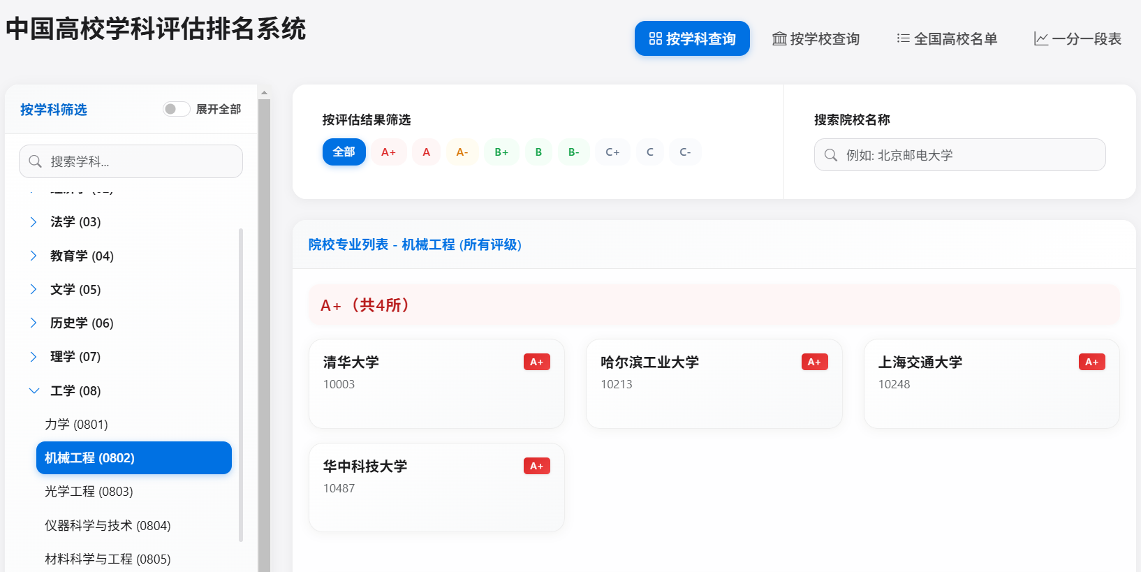The width and height of the screenshot is (1141, 572).
Task: Click the A- orange rating filter chip
Action: (x=462, y=152)
